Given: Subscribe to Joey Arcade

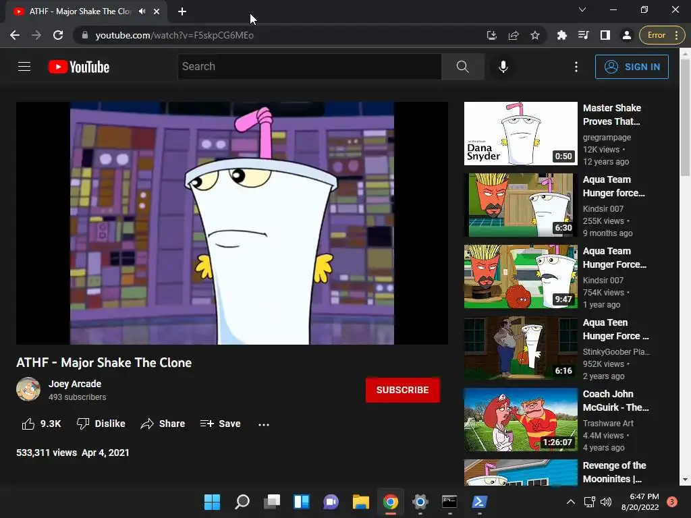Looking at the screenshot, I should coord(402,390).
